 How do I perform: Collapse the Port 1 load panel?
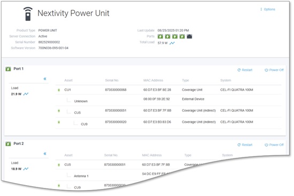(x=45, y=78)
